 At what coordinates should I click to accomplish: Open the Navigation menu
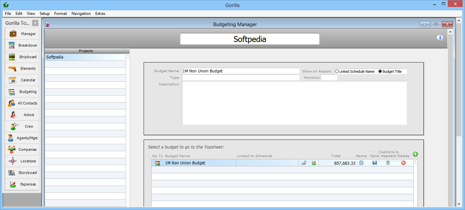(81, 14)
